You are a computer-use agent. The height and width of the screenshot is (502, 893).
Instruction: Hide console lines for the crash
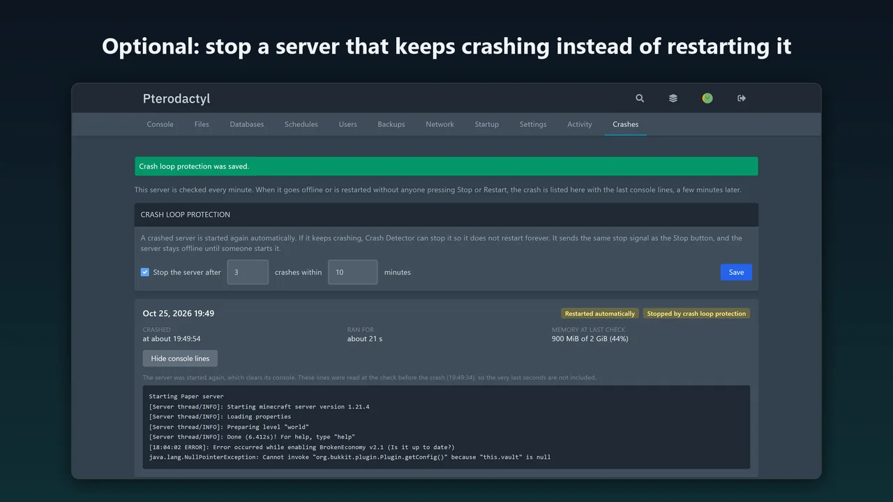[180, 358]
